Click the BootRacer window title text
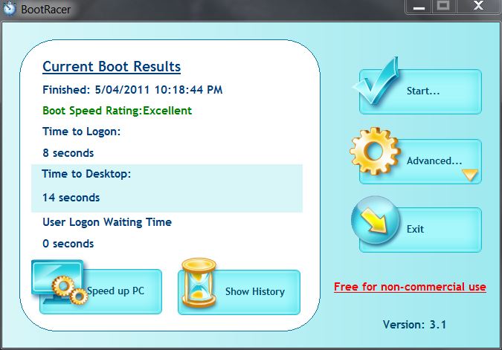 [x=46, y=9]
